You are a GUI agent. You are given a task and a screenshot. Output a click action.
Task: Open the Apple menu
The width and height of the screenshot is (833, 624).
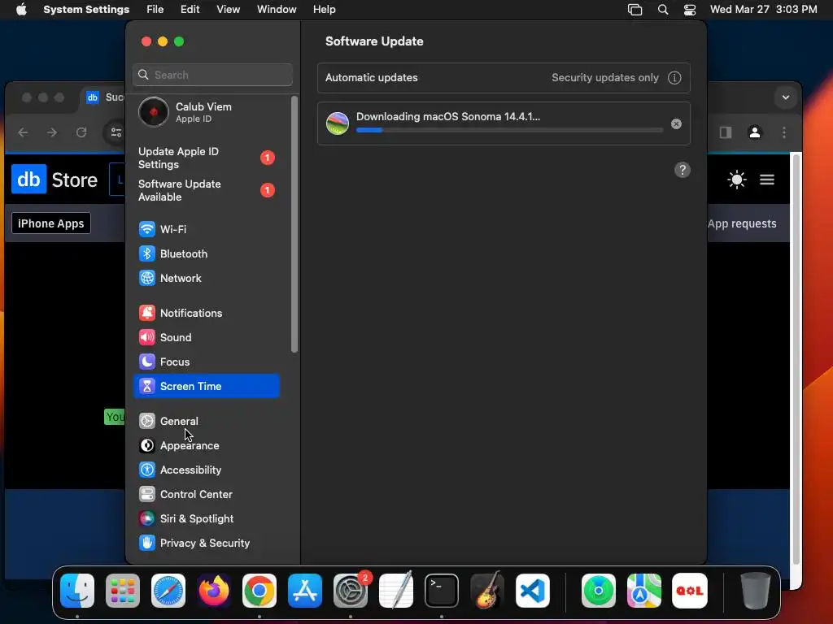coord(21,10)
